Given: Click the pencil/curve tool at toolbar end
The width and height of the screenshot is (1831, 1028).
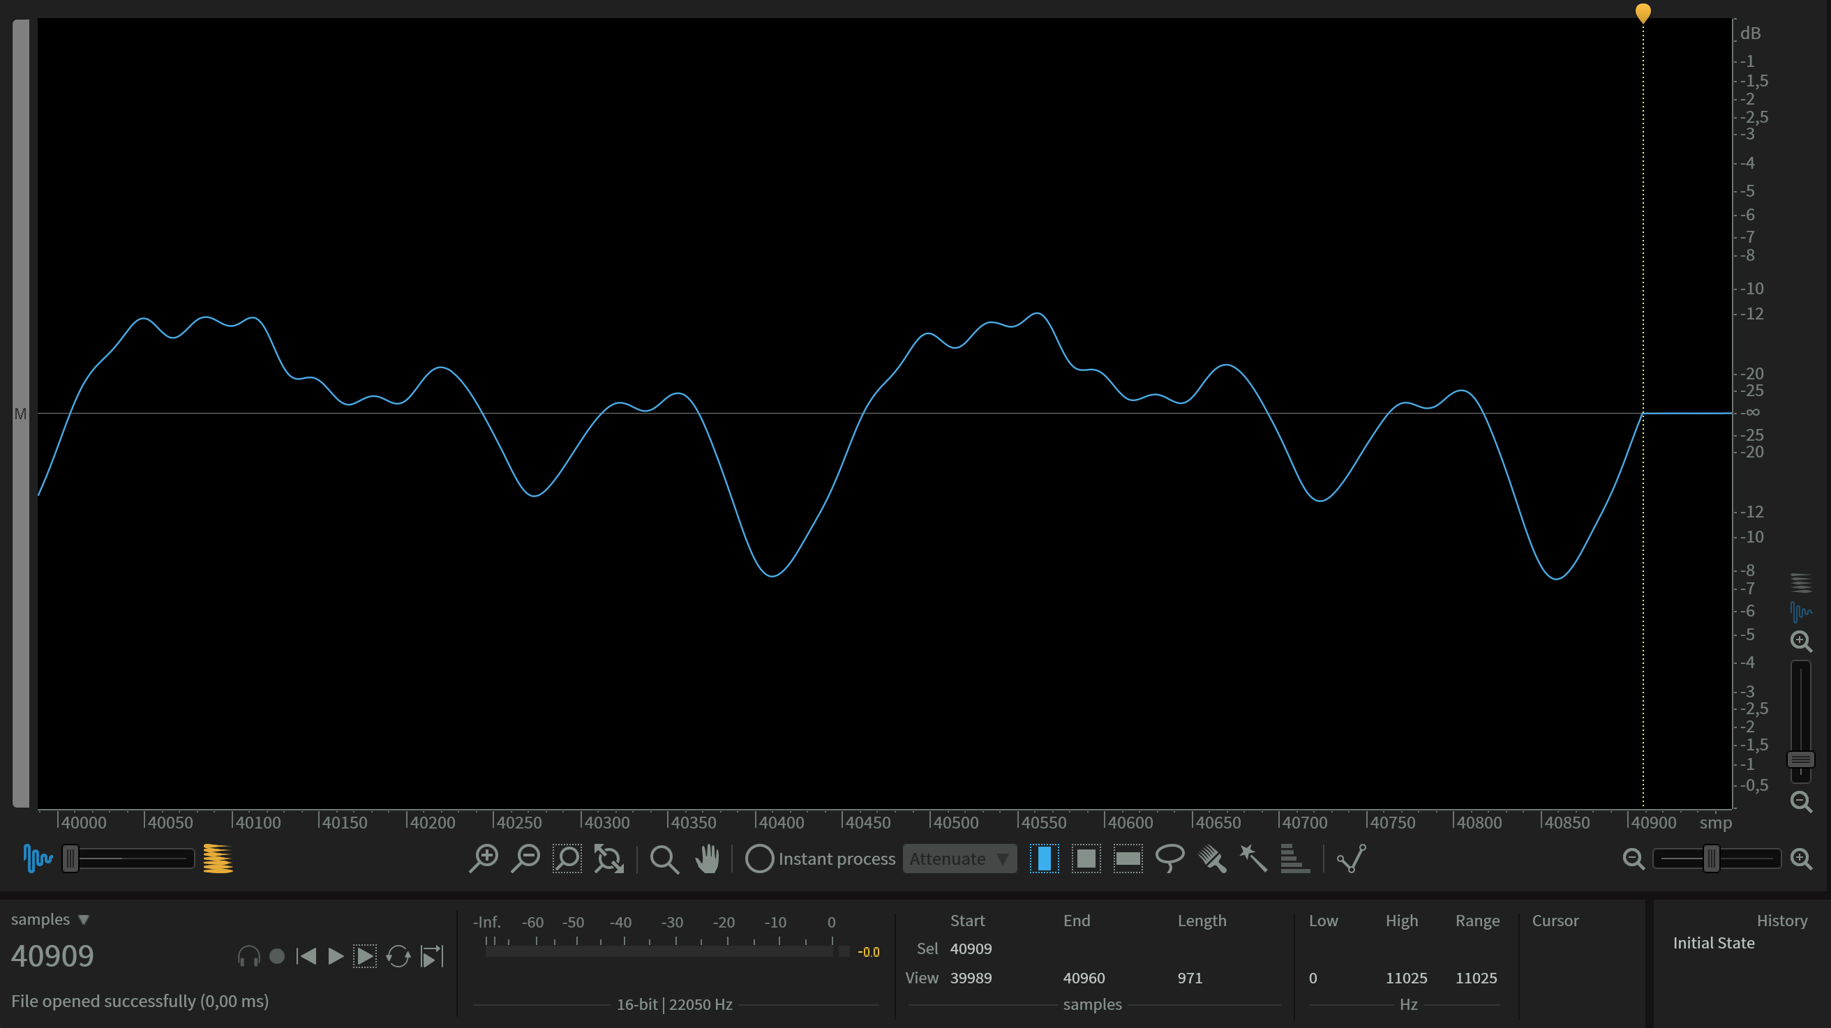Looking at the screenshot, I should [1351, 859].
